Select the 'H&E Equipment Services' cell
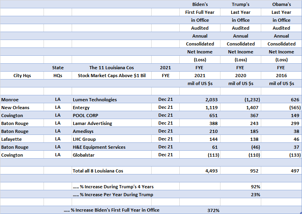Image resolution: width=302 pixels, height=214 pixels. pyautogui.click(x=112, y=147)
